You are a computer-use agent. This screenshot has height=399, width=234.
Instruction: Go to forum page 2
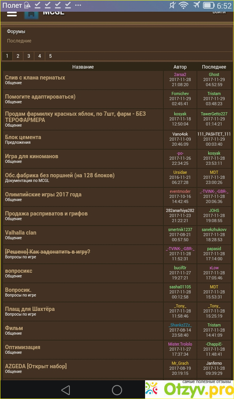(x=18, y=56)
